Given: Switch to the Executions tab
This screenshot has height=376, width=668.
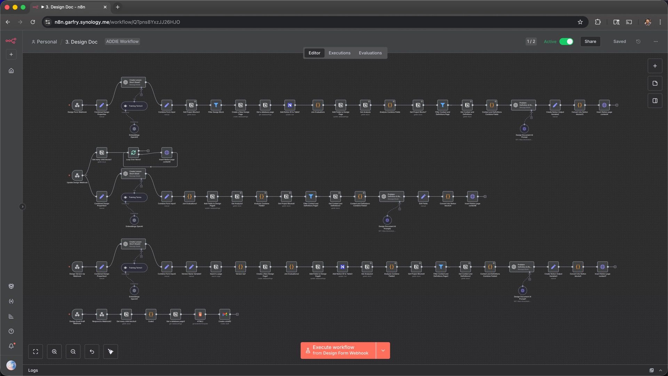Looking at the screenshot, I should point(339,53).
